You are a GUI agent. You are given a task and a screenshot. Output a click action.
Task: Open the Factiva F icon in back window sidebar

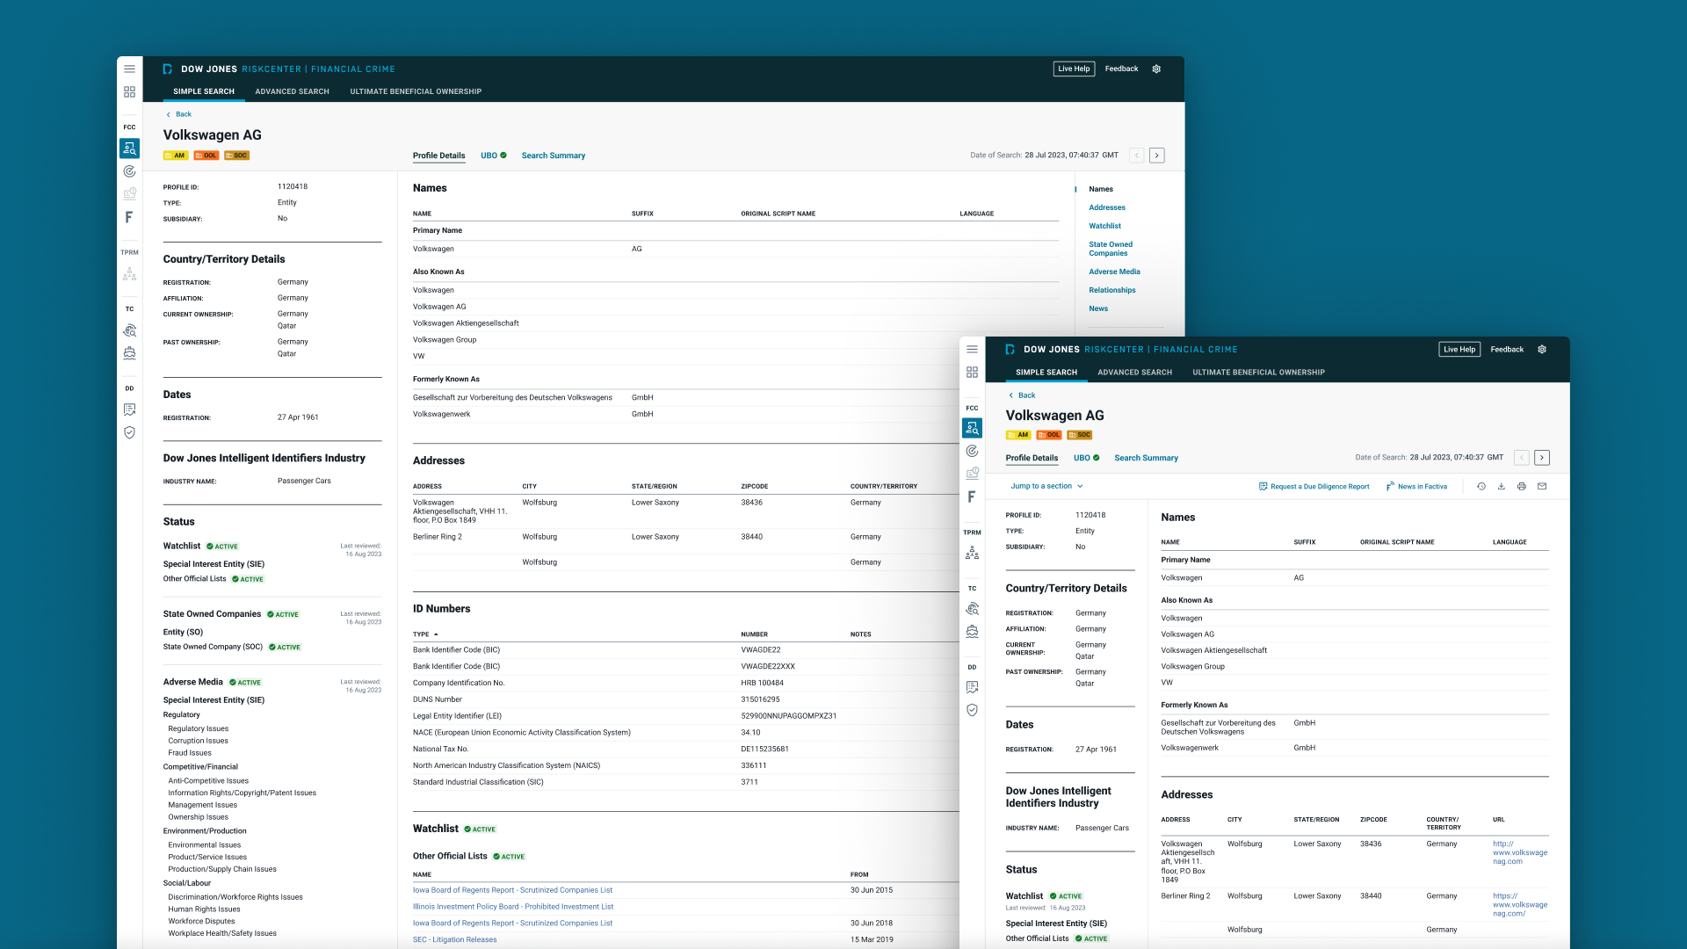click(x=129, y=217)
